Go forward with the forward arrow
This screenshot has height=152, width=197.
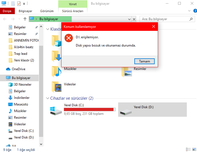13,19
